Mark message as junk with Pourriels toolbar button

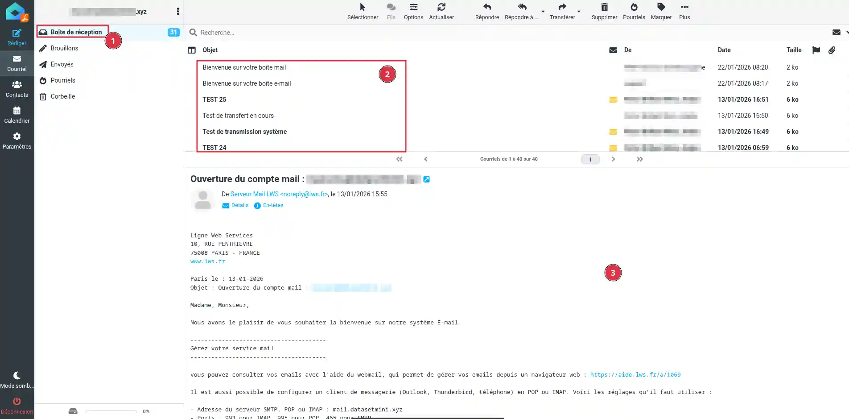pos(634,12)
